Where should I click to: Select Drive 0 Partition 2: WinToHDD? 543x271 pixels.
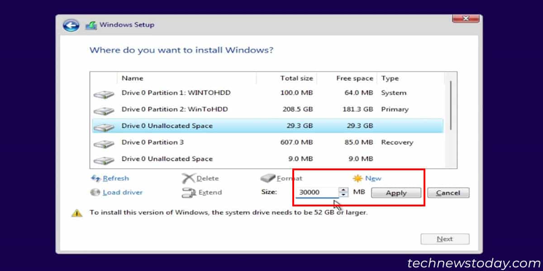[x=175, y=109]
